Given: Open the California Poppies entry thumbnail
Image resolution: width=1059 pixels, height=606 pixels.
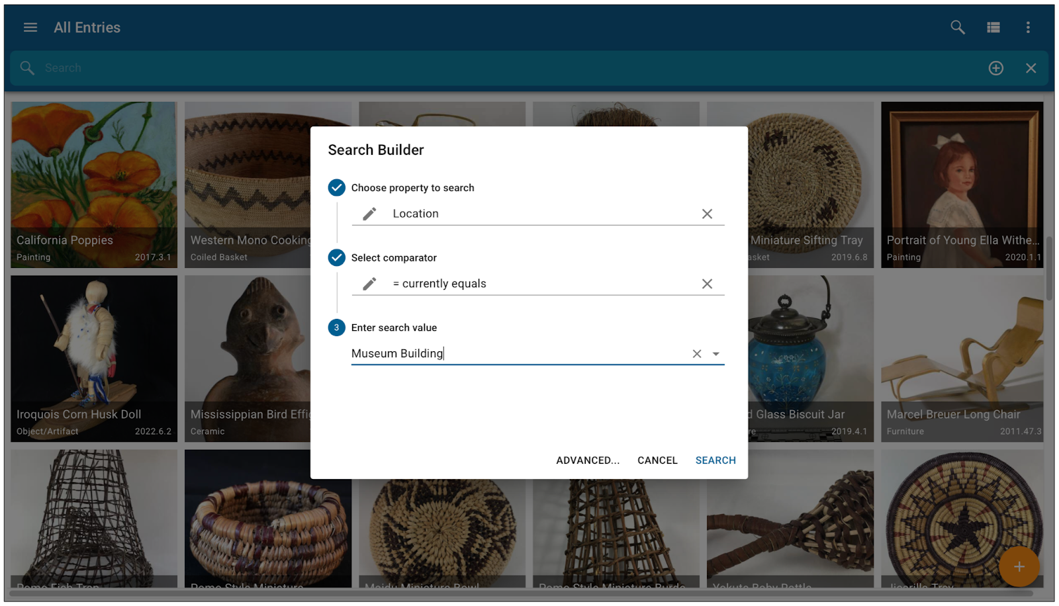Looking at the screenshot, I should tap(94, 185).
